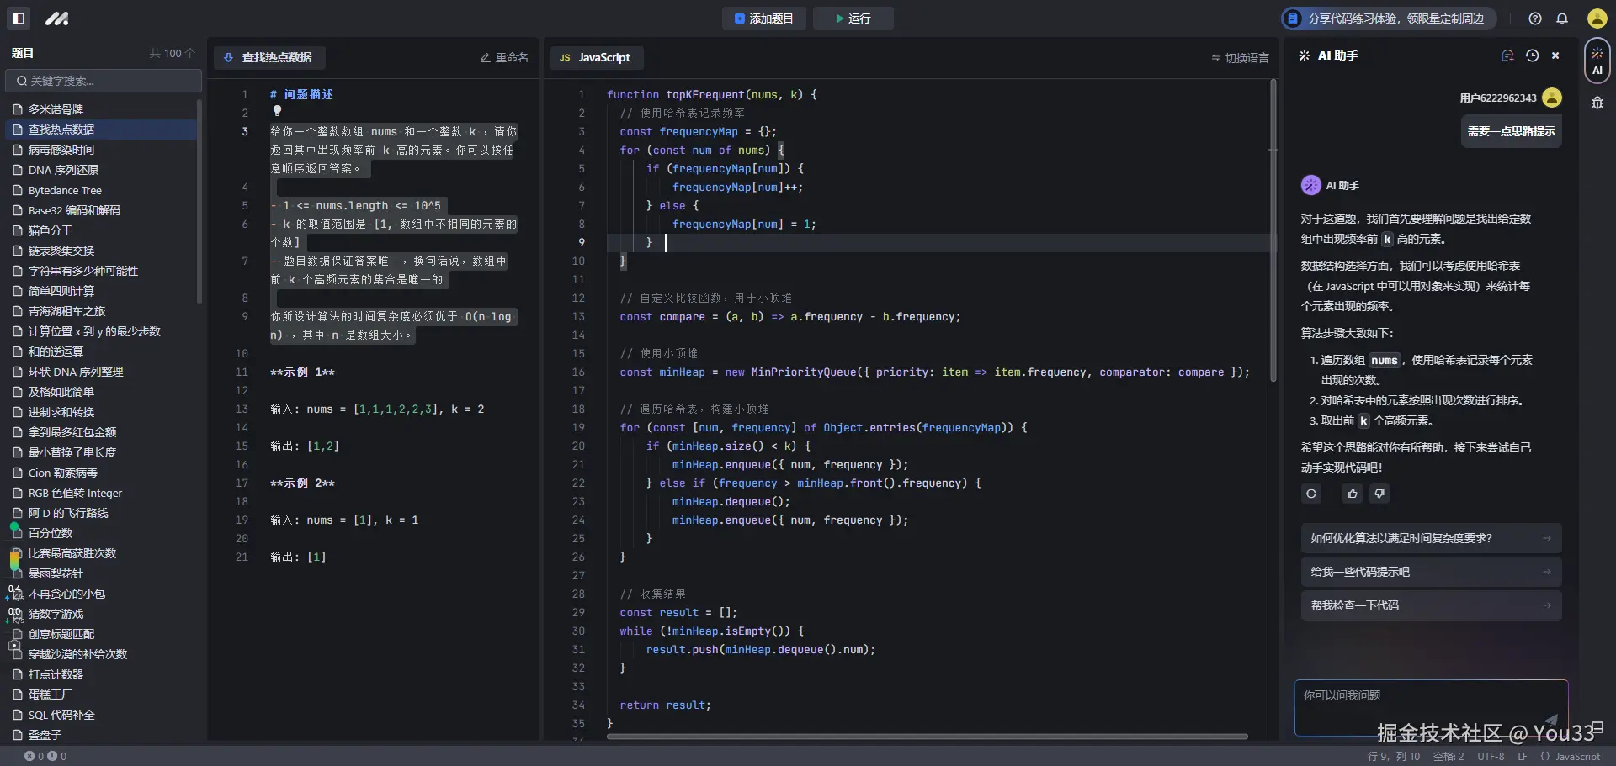1616x766 pixels.
Task: Click the 添加题目 button
Action: [x=763, y=18]
